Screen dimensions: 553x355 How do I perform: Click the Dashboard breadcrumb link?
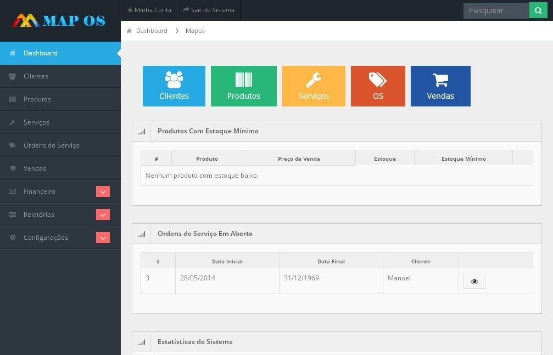[x=152, y=31]
